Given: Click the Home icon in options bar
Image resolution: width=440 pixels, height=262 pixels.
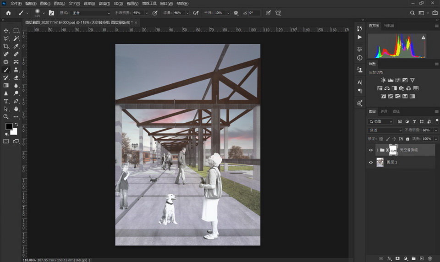Looking at the screenshot, I should pos(8,13).
